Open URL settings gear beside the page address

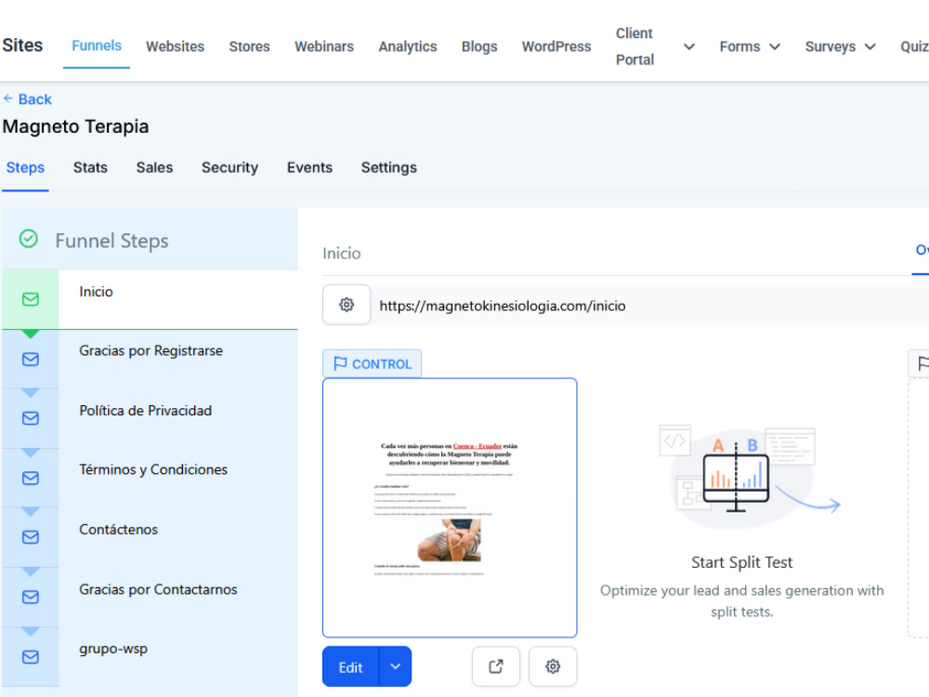pos(347,305)
